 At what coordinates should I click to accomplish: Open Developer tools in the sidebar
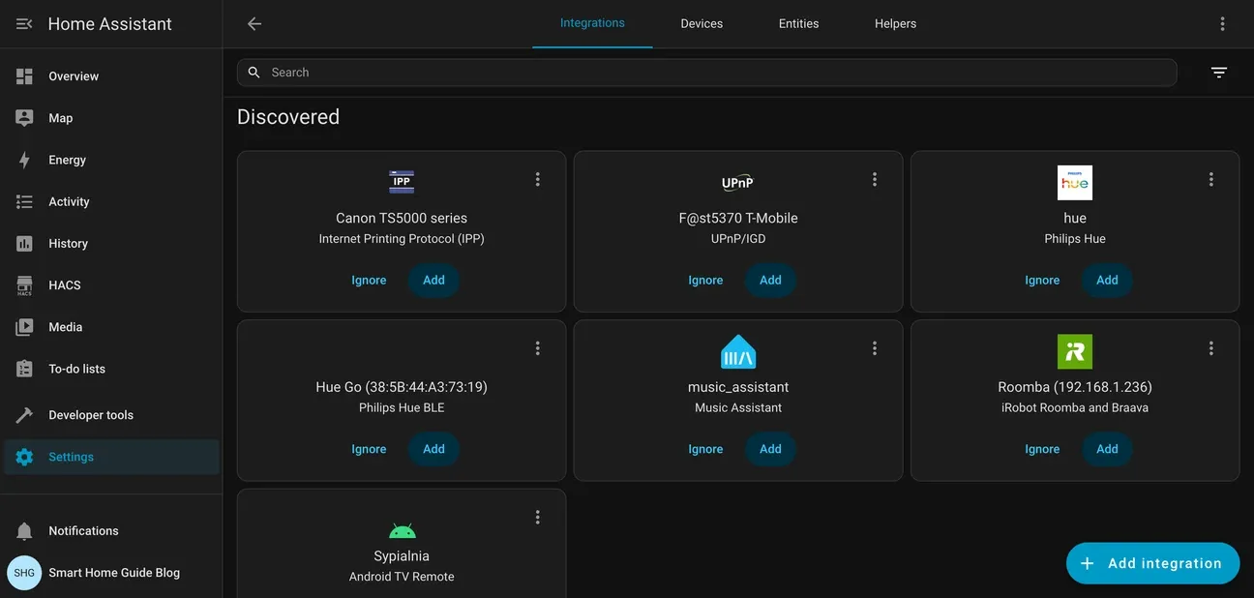pyautogui.click(x=111, y=415)
